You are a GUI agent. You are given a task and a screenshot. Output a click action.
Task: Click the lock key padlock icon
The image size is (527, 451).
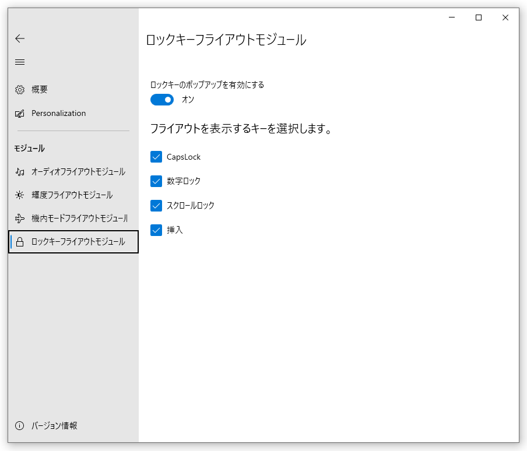point(20,242)
